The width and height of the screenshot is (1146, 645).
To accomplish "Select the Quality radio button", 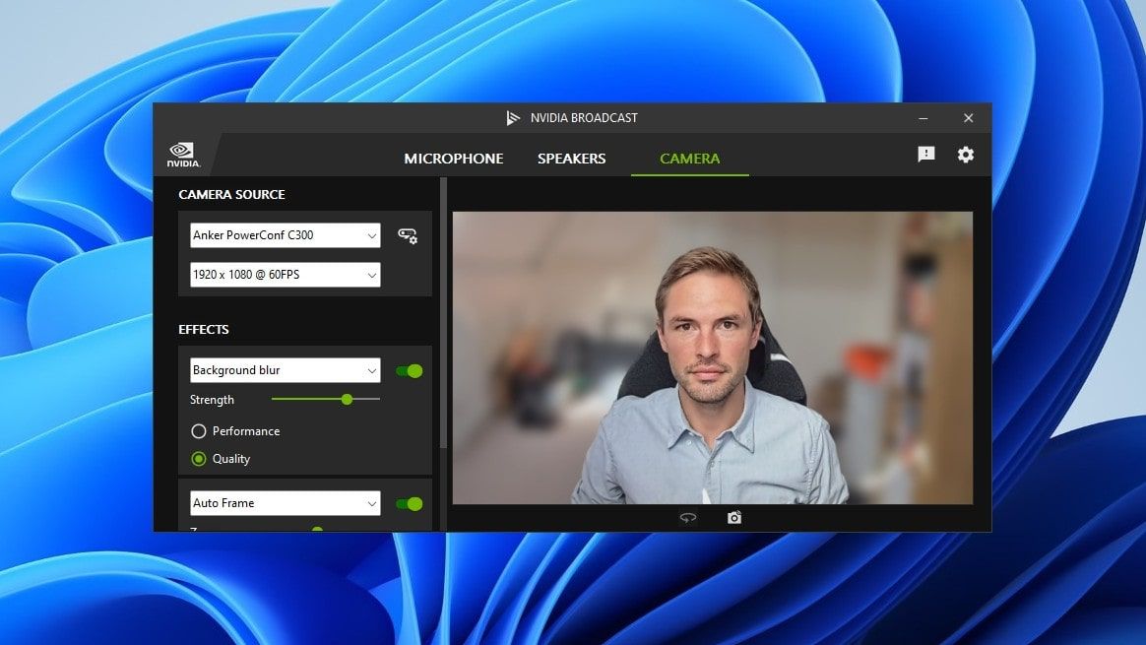I will click(199, 459).
